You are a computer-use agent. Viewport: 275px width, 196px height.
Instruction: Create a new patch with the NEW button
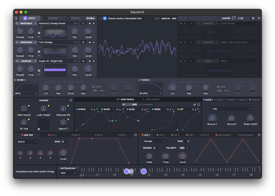tap(174, 18)
